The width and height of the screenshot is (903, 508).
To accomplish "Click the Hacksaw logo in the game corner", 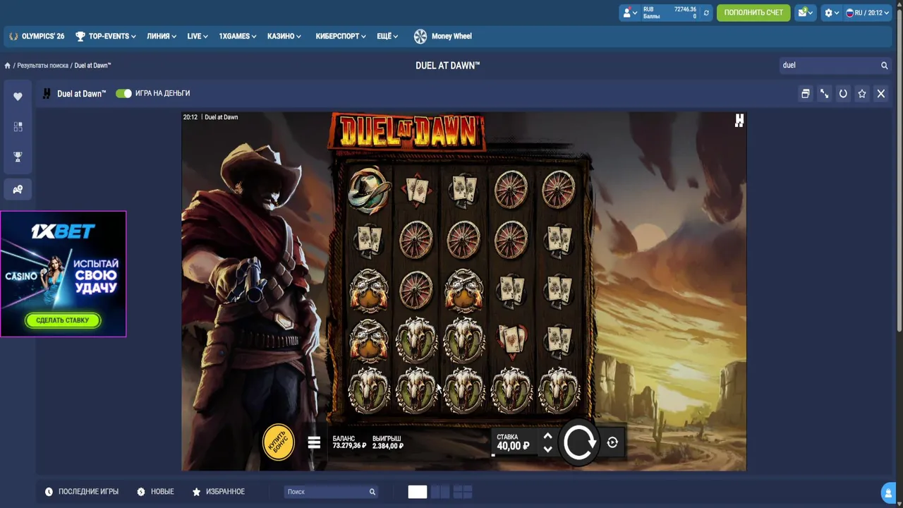I will (739, 121).
